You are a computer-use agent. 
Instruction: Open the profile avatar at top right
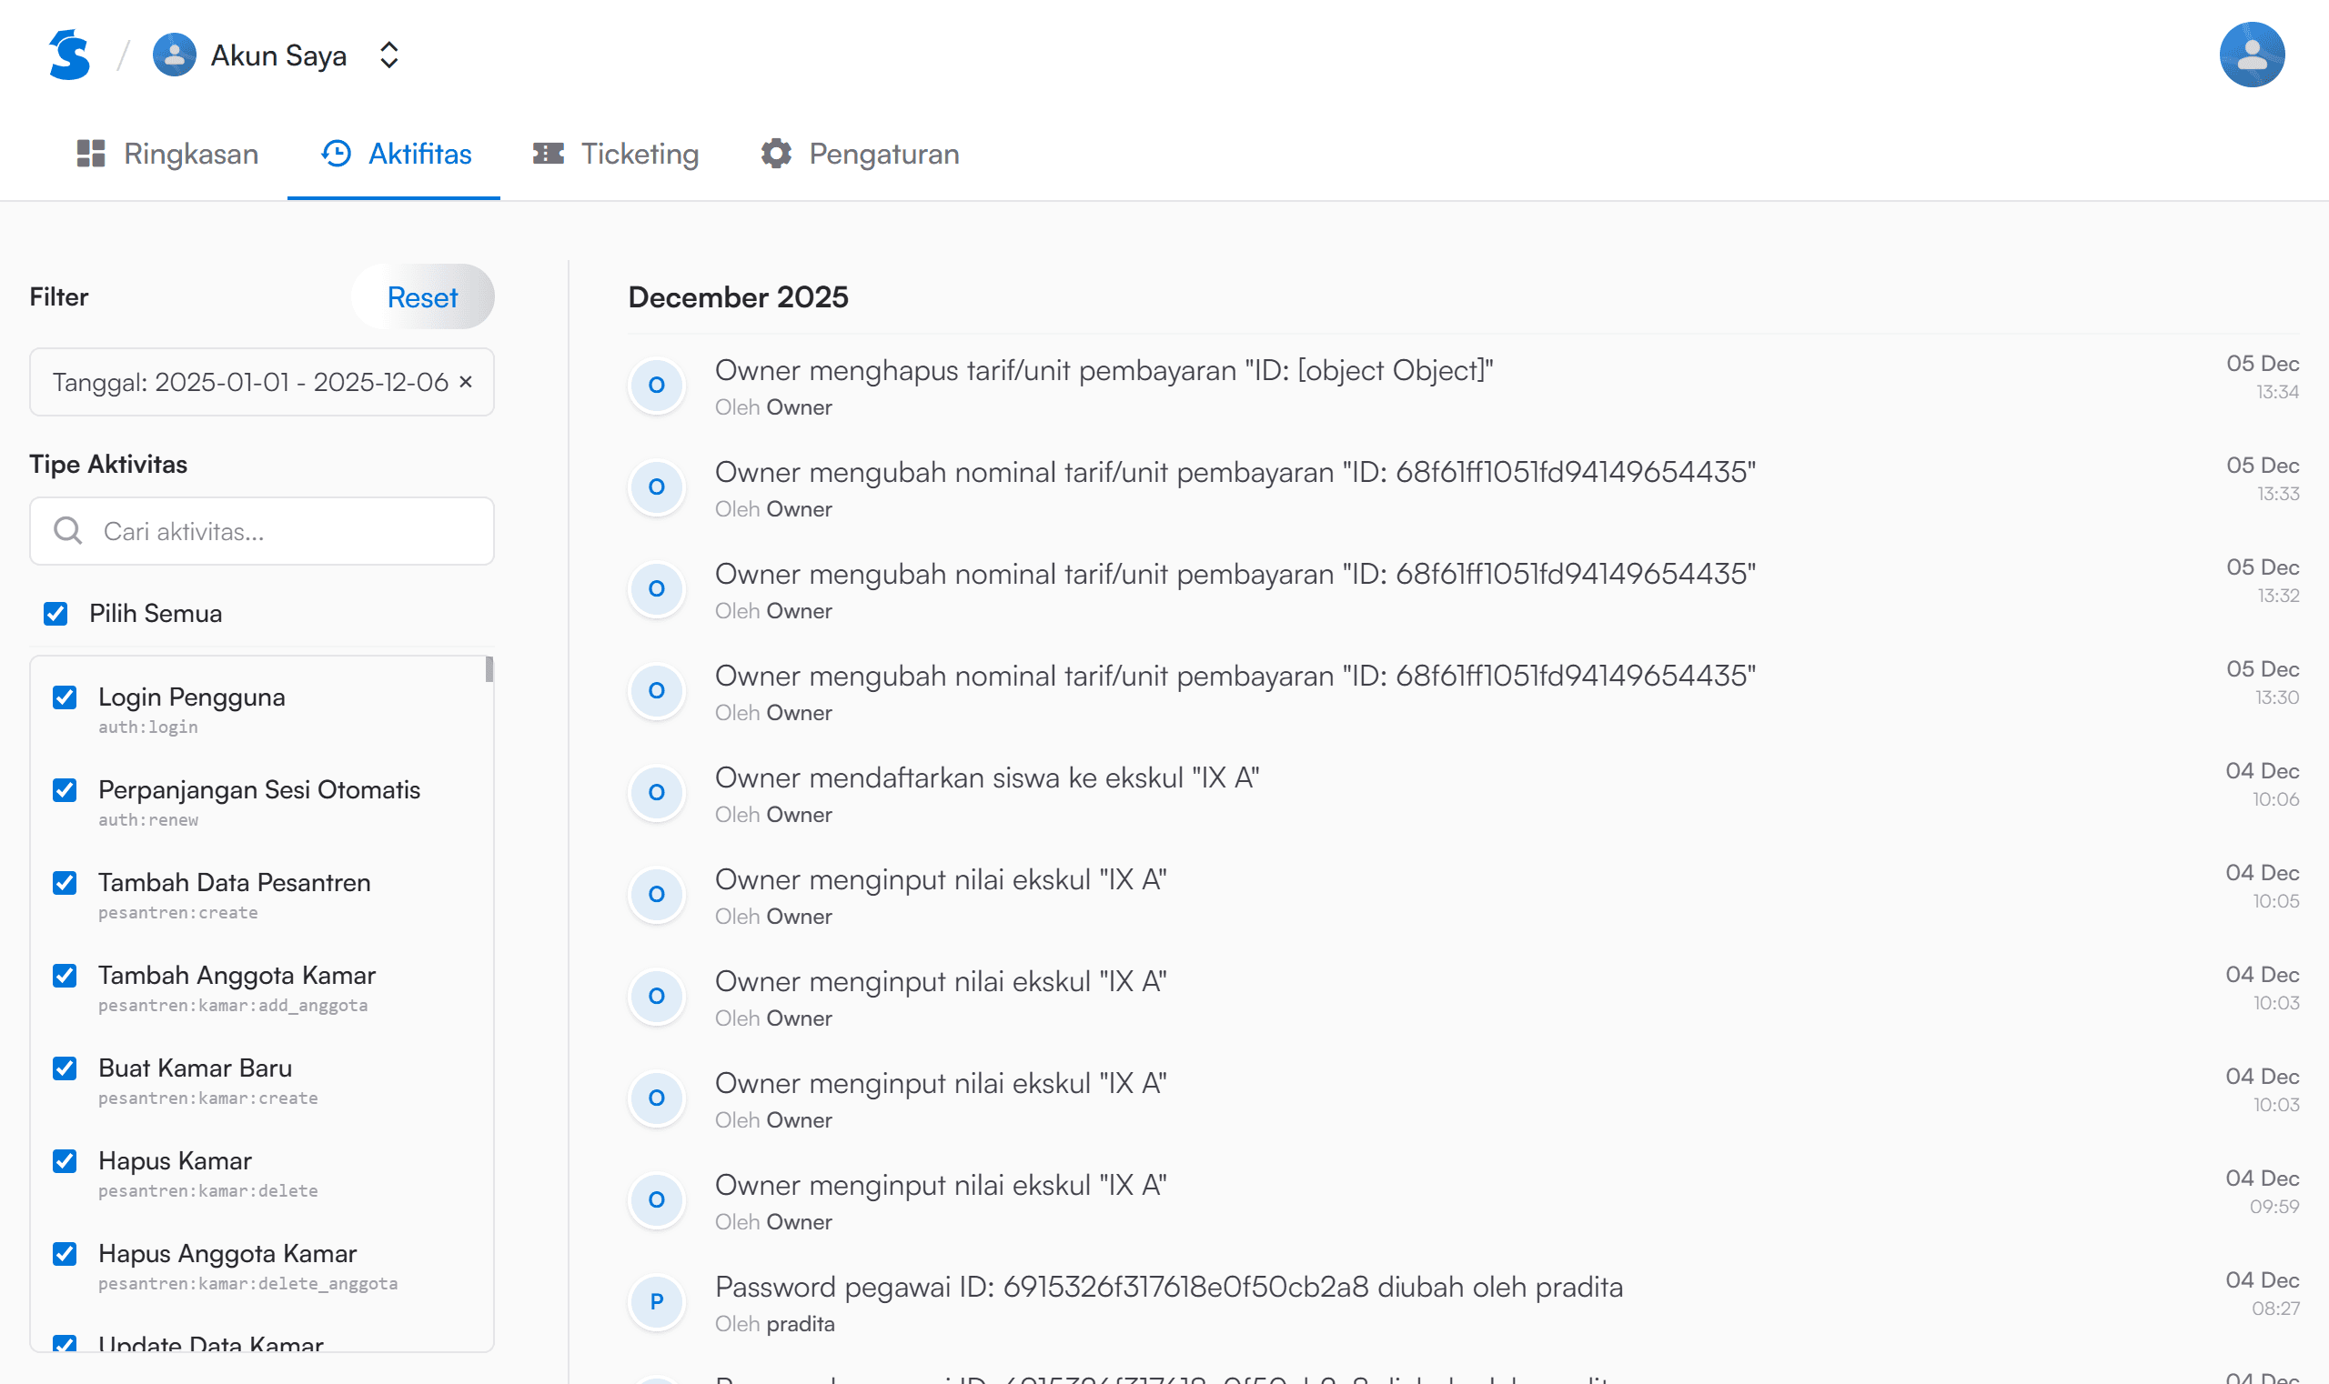point(2251,55)
